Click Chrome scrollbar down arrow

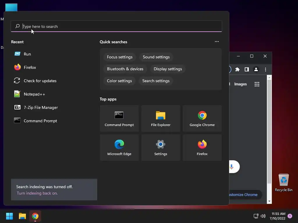(x=269, y=201)
